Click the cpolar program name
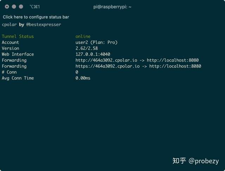 click(x=9, y=25)
